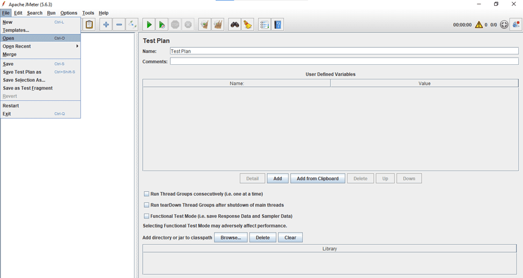Expand the Open Recent submenu arrow
This screenshot has width=523, height=278.
(x=77, y=46)
